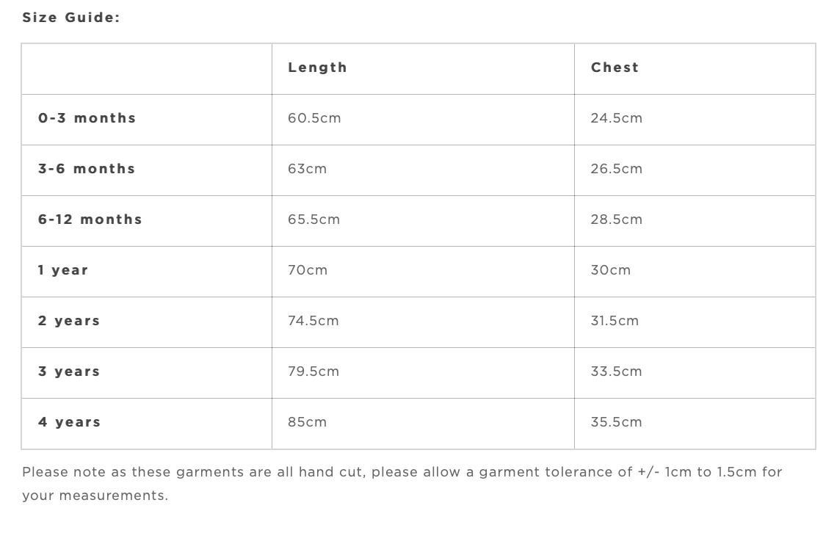Click the 31.5cm chest measurement
Viewport: 837px width, 533px height.
tap(615, 321)
